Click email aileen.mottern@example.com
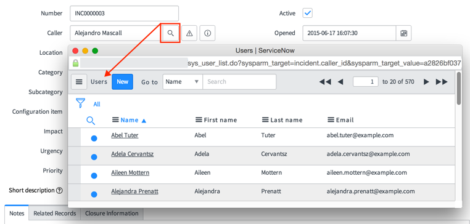The width and height of the screenshot is (470, 224). click(x=366, y=172)
